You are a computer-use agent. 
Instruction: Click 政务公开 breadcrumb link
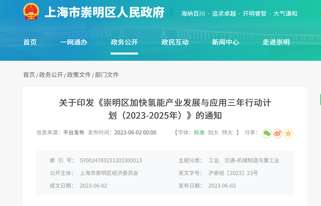(51, 75)
